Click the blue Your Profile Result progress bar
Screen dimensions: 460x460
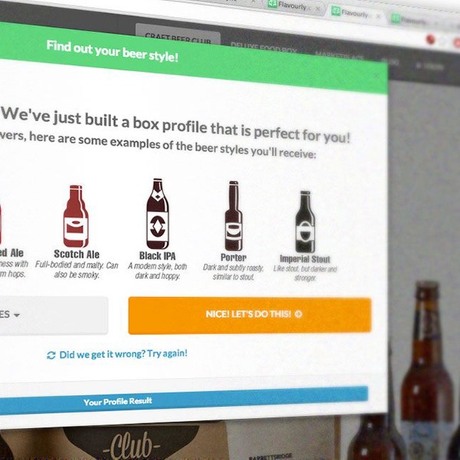(184, 399)
